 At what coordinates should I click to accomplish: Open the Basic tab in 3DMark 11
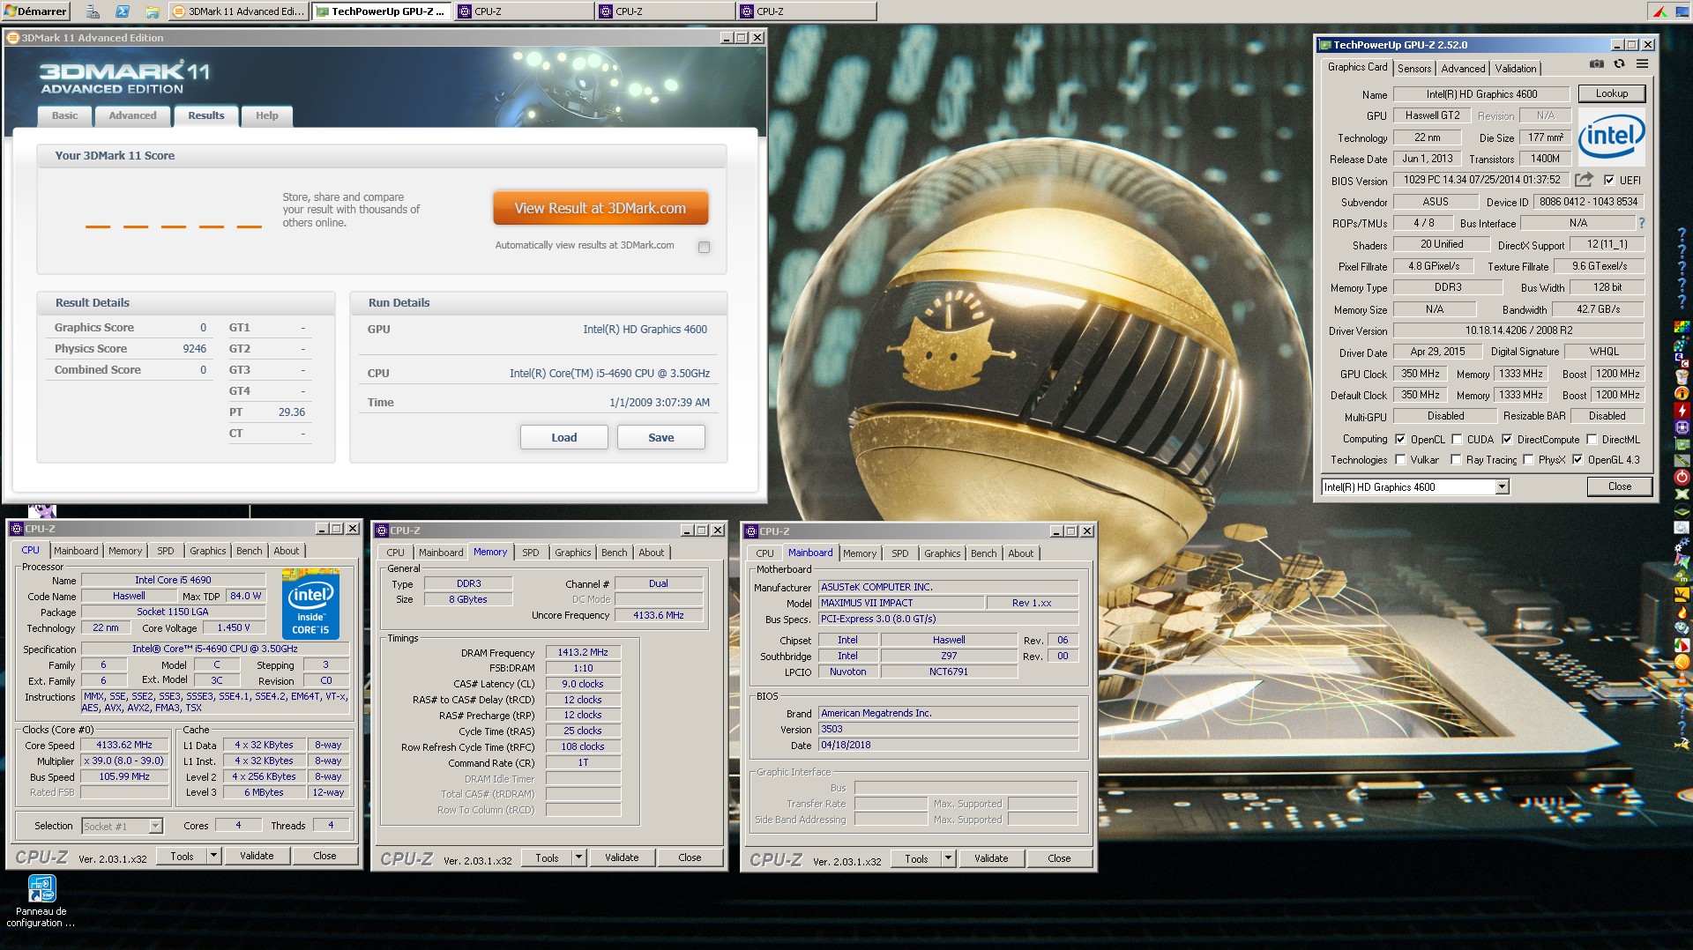click(x=64, y=115)
